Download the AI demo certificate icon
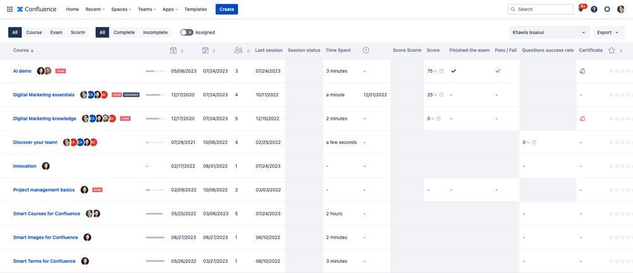This screenshot has width=633, height=273. click(x=582, y=71)
